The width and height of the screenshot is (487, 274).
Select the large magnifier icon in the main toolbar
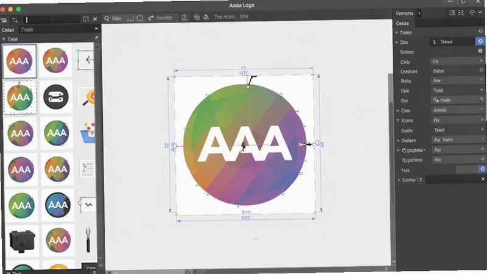pos(107,19)
